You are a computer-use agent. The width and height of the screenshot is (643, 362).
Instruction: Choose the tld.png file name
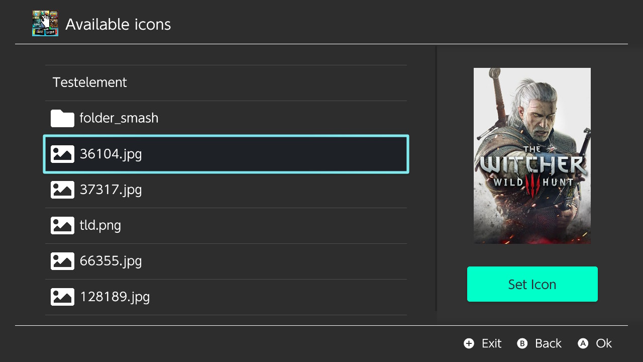click(x=100, y=226)
